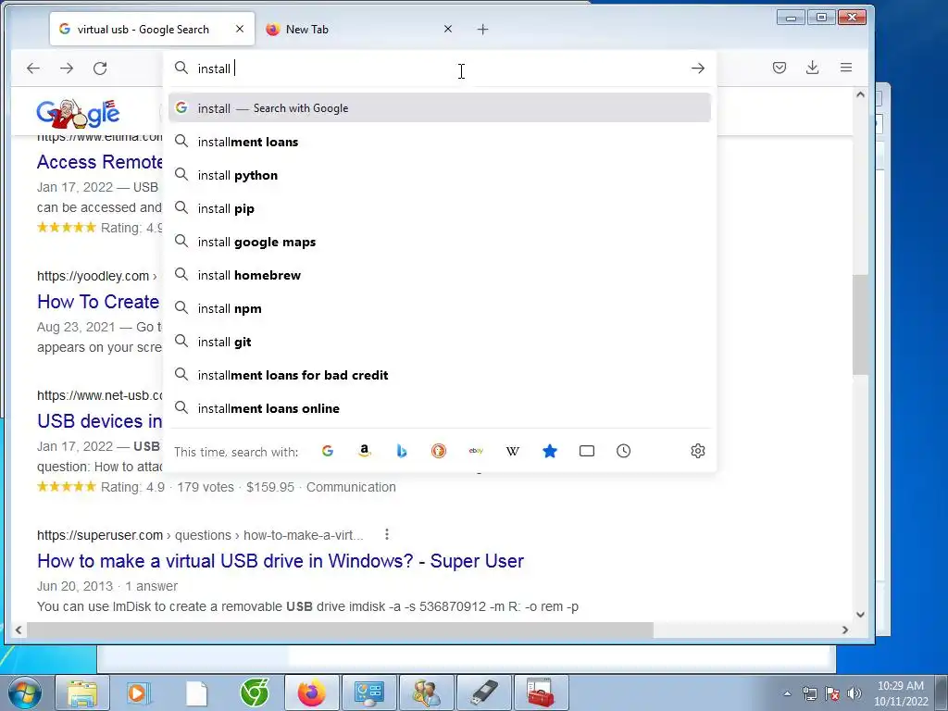
Task: Search bookmarks using the star icon
Action: [x=550, y=451]
